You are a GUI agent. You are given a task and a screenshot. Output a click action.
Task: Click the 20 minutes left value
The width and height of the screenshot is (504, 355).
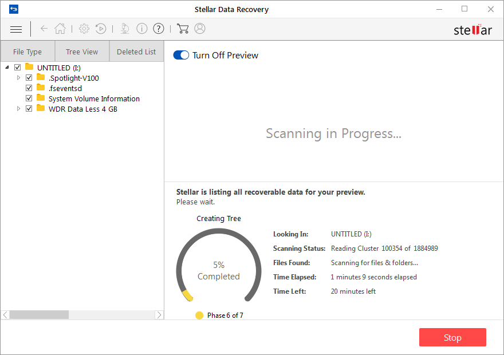353,291
